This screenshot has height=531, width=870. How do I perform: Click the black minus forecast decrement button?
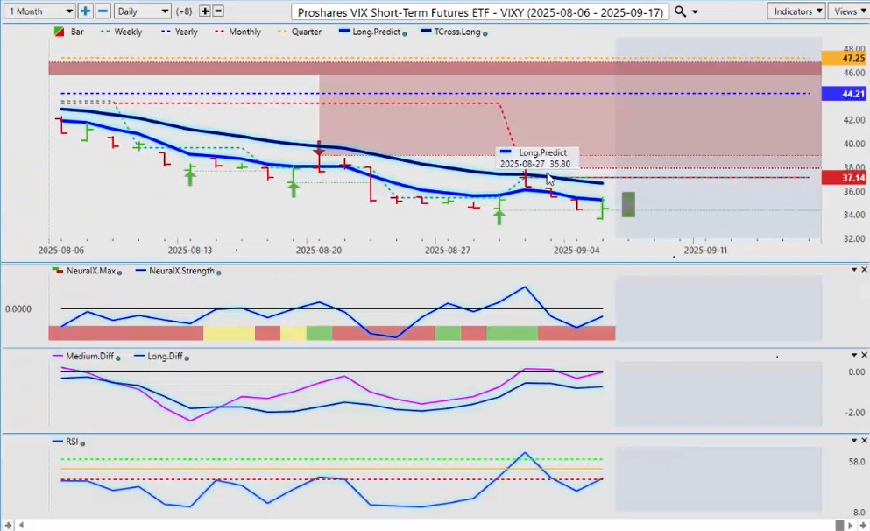[x=218, y=11]
